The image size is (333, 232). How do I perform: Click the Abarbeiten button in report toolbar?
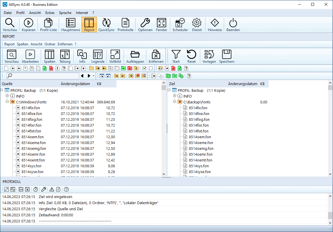click(30, 56)
